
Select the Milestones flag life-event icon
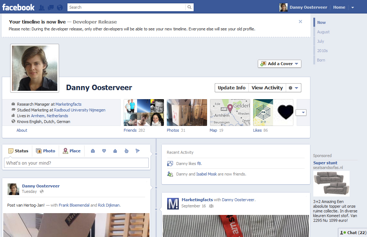pos(137,151)
